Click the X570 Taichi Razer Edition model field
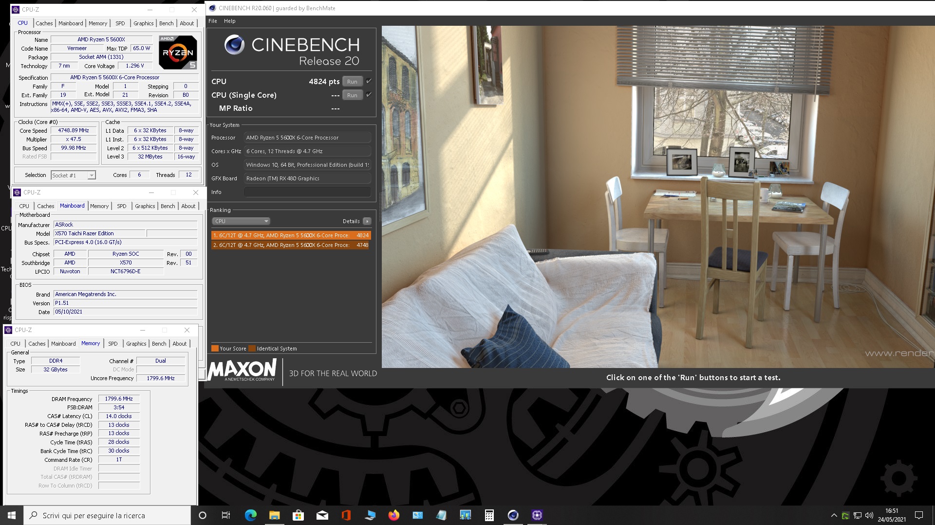The width and height of the screenshot is (935, 525). [99, 233]
